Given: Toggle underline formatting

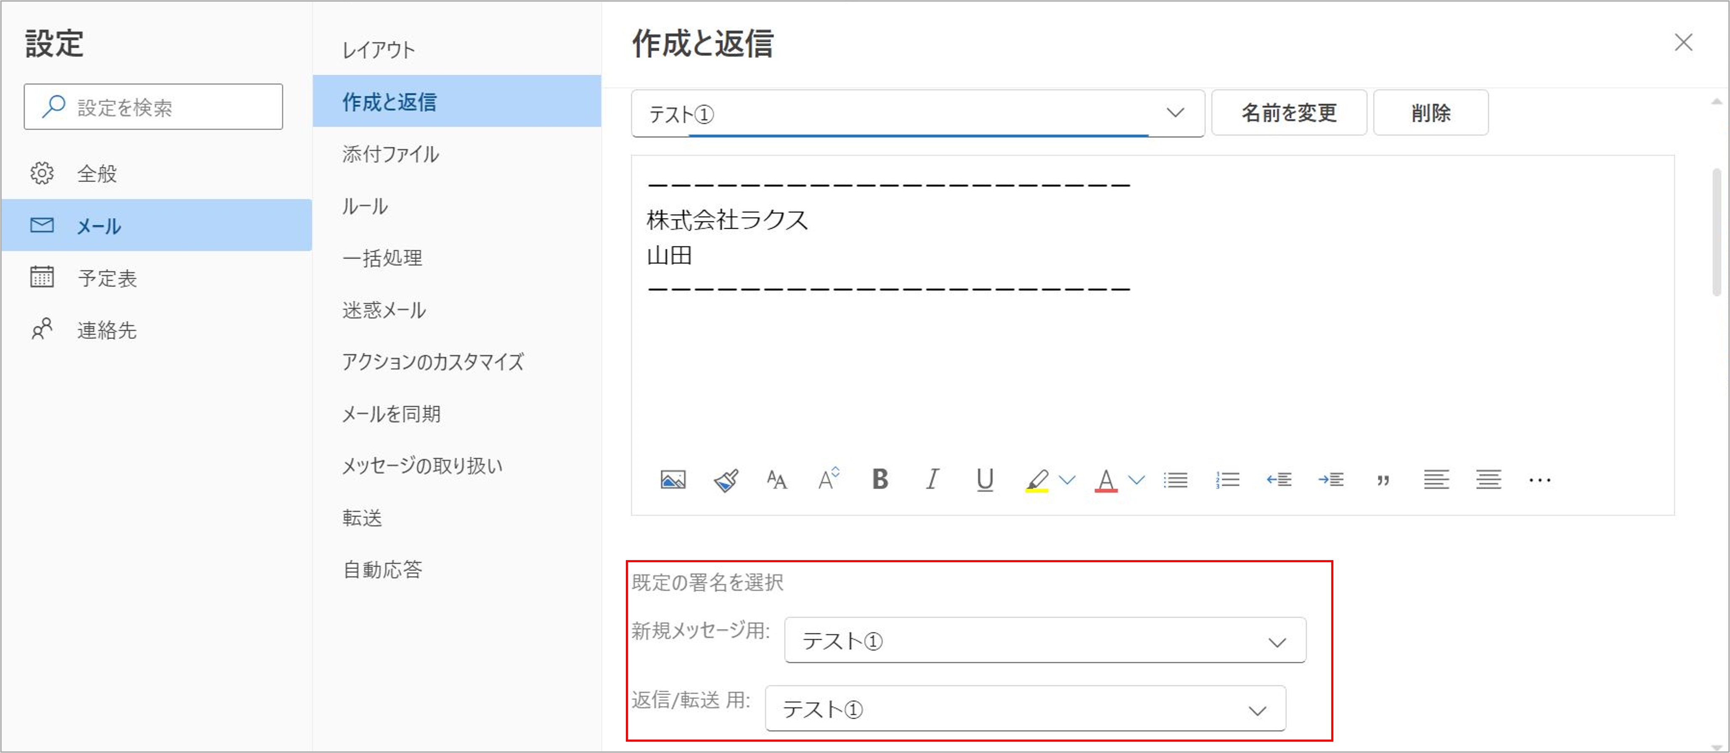Looking at the screenshot, I should (x=985, y=480).
